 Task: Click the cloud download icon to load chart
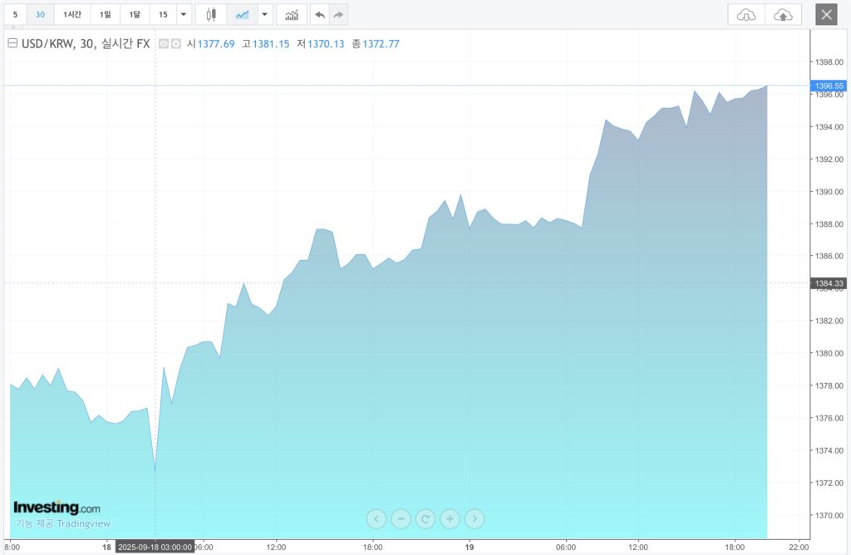746,14
